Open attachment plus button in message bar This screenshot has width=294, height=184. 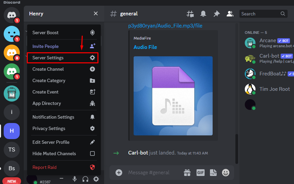coord(119,173)
